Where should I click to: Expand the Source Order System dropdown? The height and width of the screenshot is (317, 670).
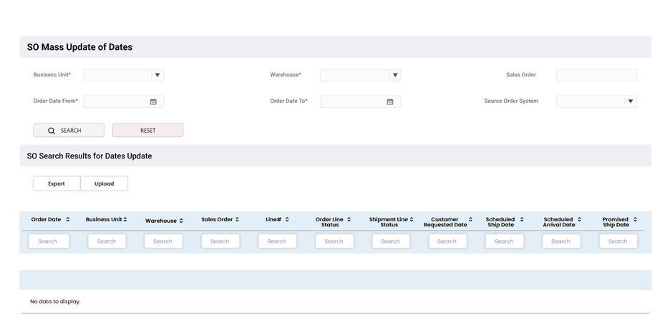point(630,101)
